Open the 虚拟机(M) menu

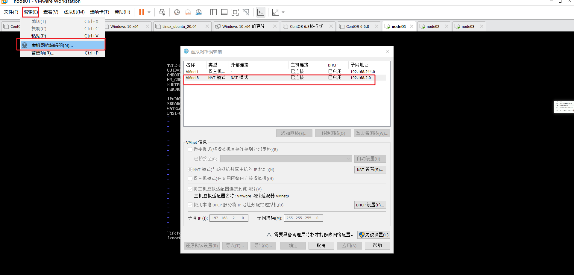click(74, 12)
